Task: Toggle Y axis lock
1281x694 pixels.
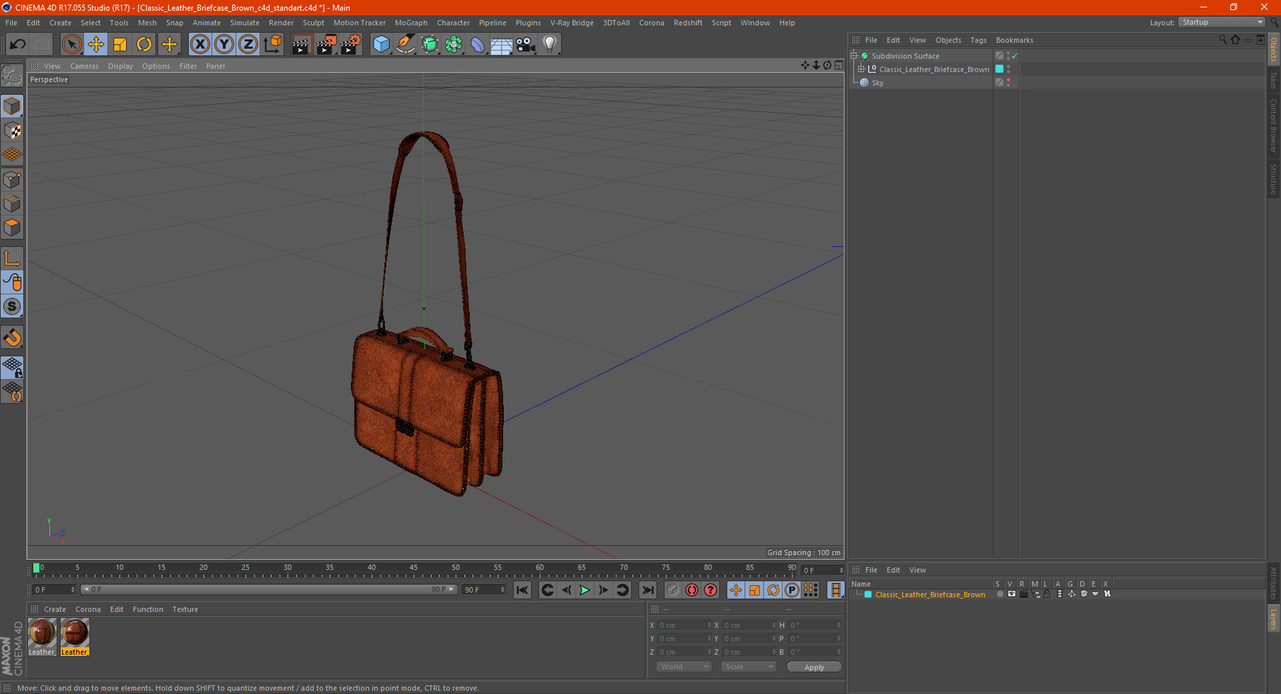Action: pos(224,45)
